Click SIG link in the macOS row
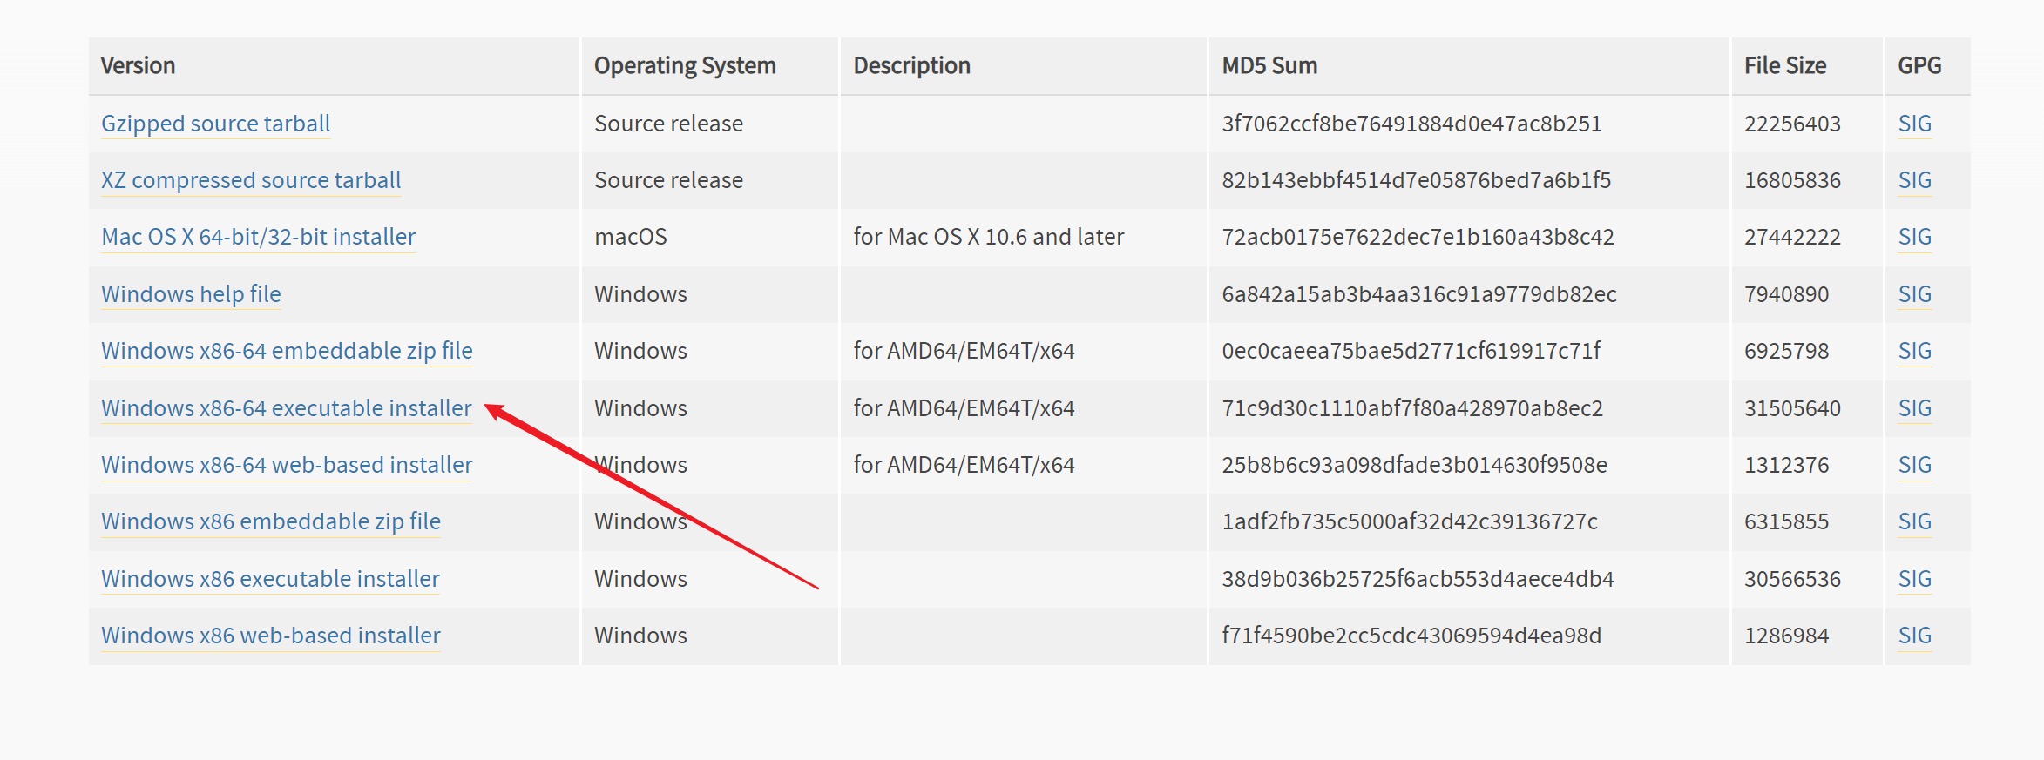Screen dimensions: 2044x760 (1914, 237)
